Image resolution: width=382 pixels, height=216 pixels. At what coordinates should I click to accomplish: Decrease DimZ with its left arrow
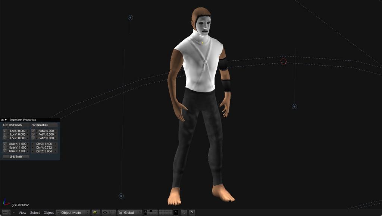32,151
